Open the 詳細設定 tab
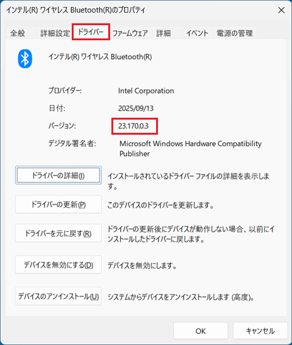 [x=55, y=33]
